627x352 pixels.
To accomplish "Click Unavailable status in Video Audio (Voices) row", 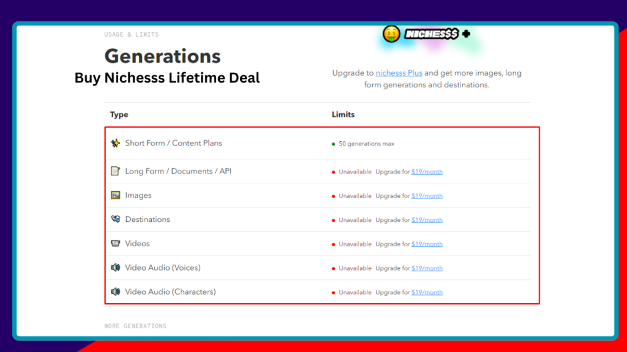I will tap(355, 268).
